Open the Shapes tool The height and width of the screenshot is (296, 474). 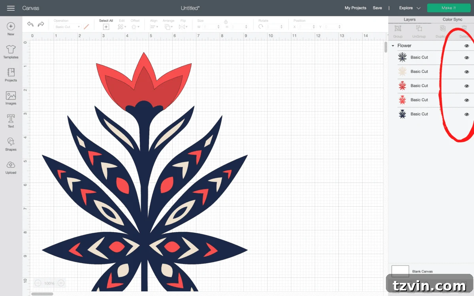pos(11,141)
